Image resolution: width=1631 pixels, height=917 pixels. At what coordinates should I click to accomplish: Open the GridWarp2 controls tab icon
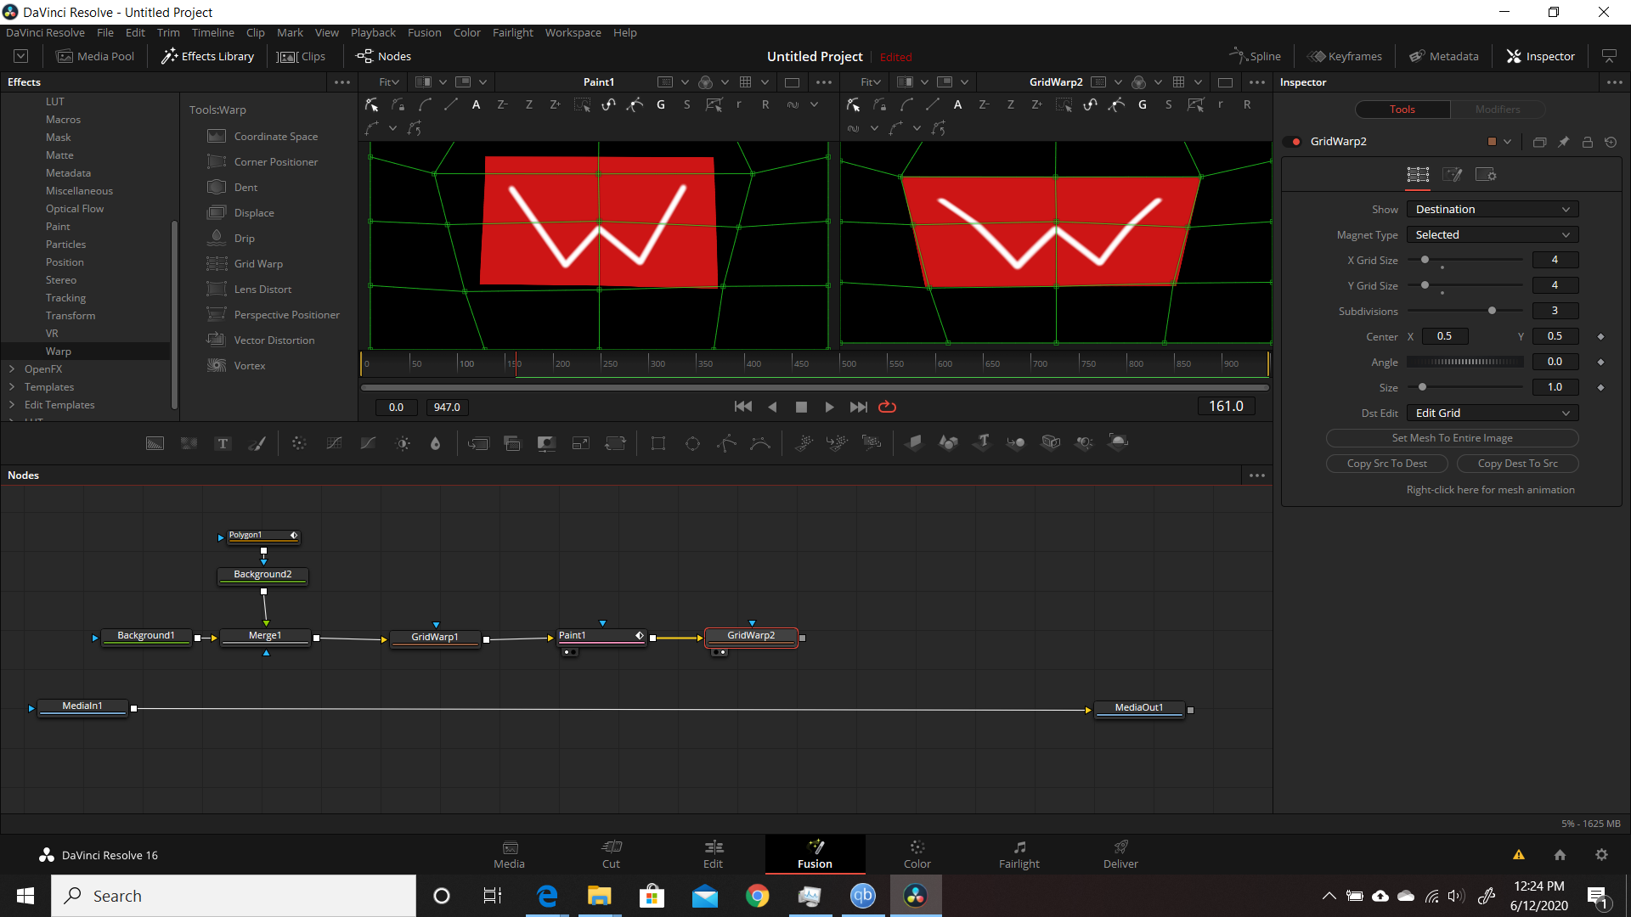[x=1418, y=174]
